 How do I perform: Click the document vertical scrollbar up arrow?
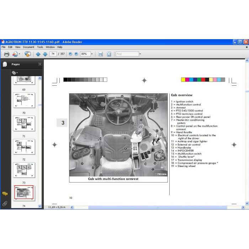point(247,60)
